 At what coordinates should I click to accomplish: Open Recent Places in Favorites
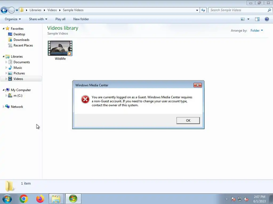point(23,45)
